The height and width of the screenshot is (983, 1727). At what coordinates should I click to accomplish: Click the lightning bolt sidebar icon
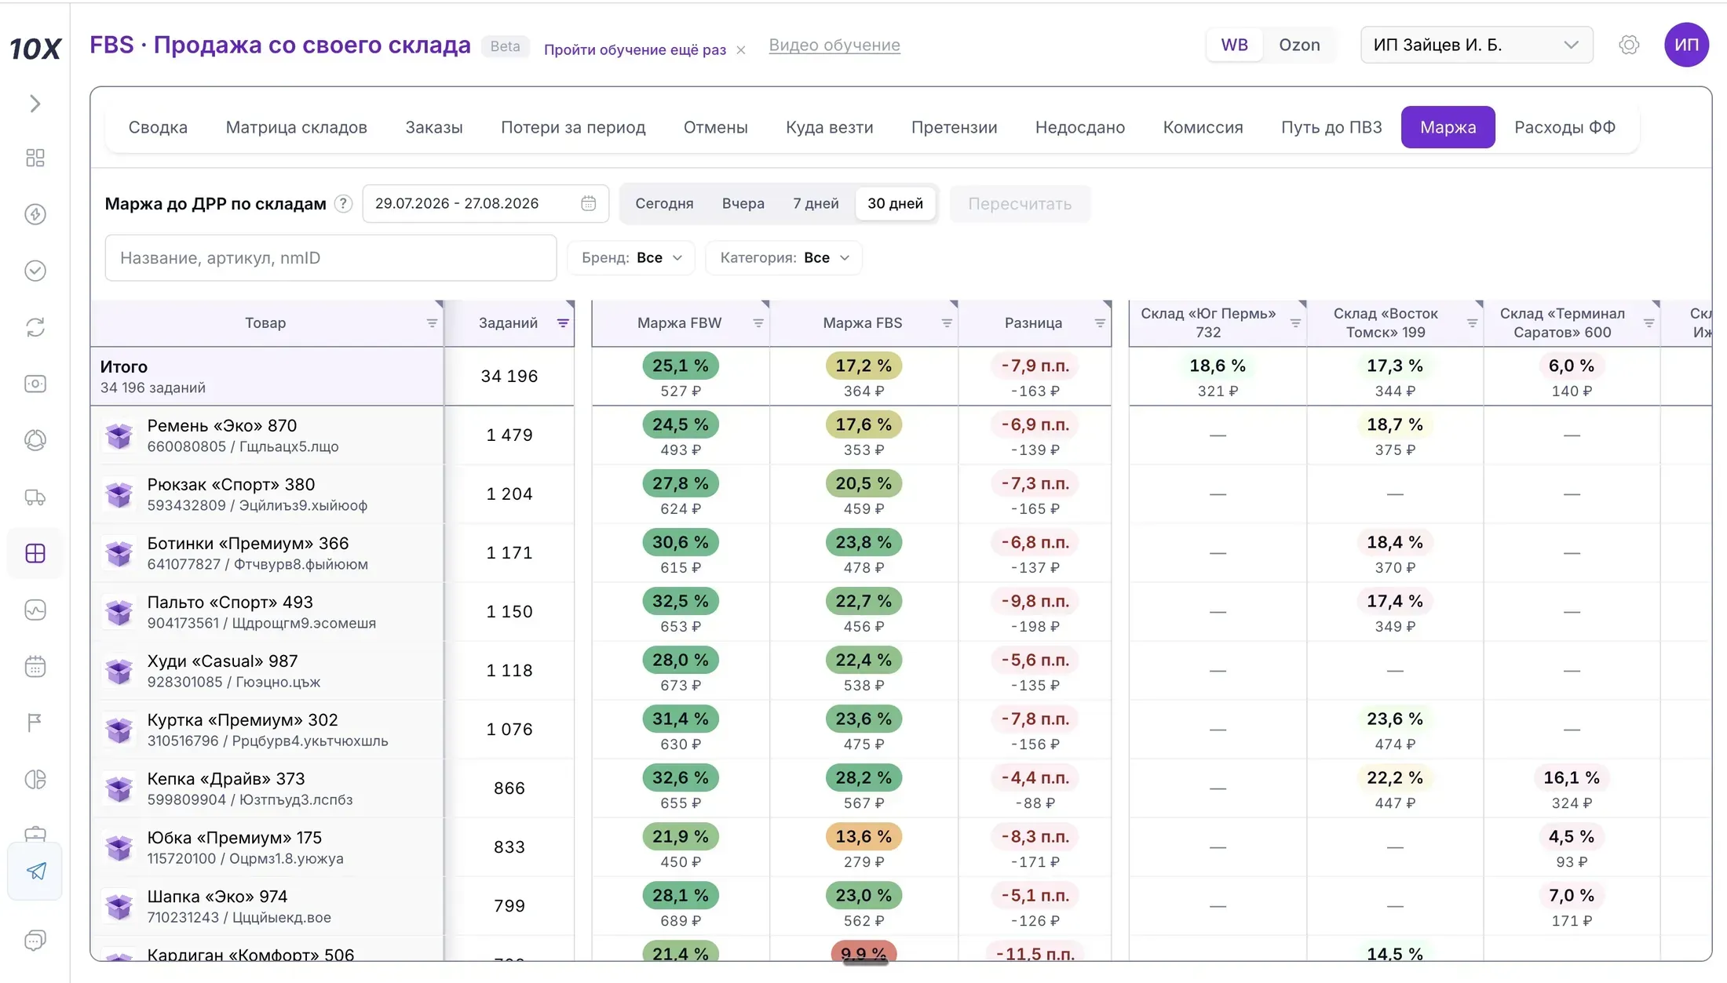tap(35, 214)
